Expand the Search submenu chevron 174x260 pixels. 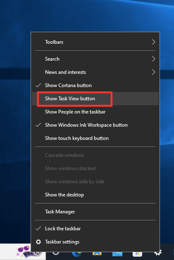pyautogui.click(x=154, y=59)
